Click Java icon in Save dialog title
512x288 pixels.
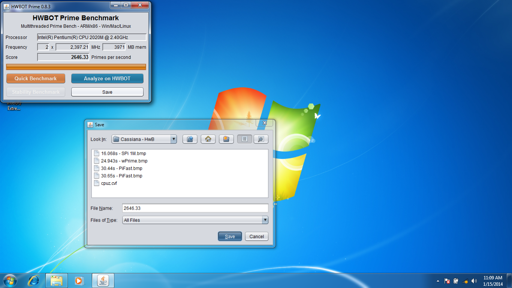coord(90,124)
